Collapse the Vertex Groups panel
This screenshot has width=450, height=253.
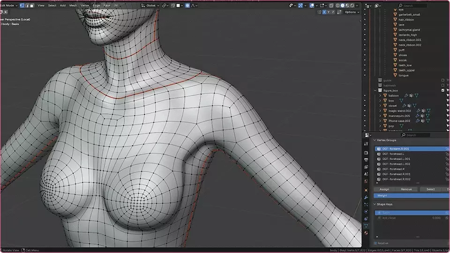[x=375, y=140]
